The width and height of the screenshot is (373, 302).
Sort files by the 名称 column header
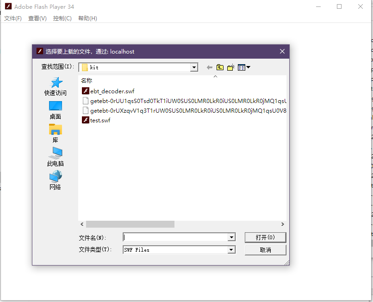[87, 81]
